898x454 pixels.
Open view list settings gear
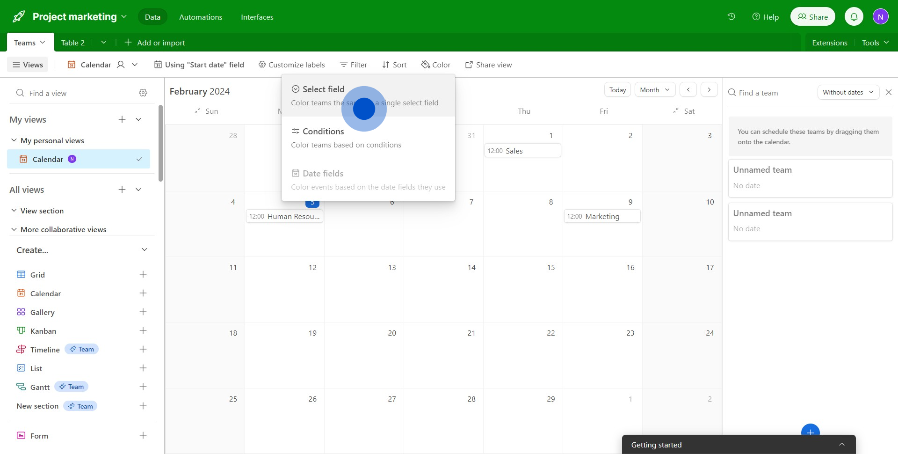point(143,93)
